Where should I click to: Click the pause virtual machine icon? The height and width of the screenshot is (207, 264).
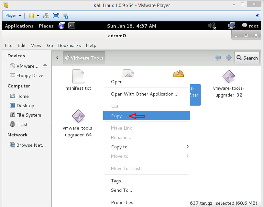pos(31,16)
